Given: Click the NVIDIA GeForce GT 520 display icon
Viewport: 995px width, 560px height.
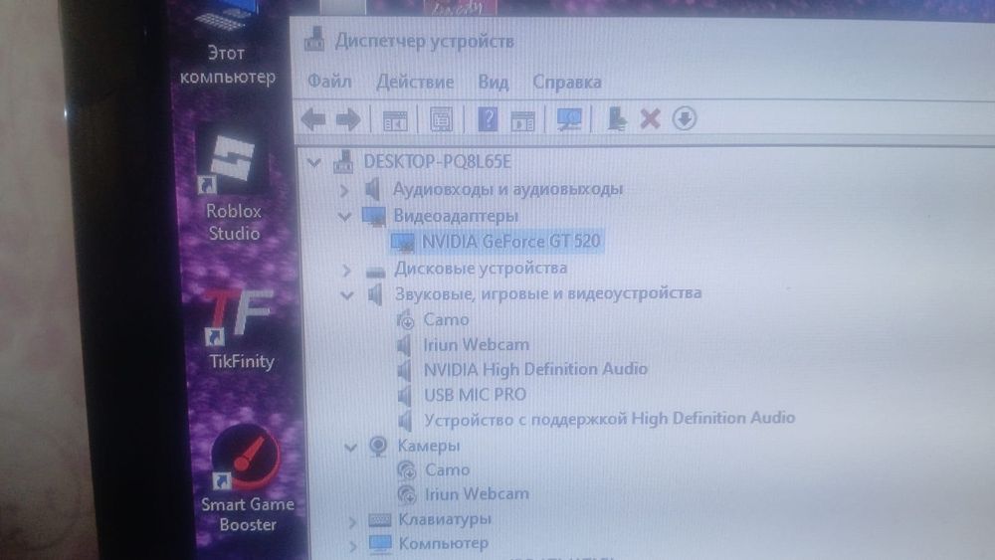Looking at the screenshot, I should 403,243.
